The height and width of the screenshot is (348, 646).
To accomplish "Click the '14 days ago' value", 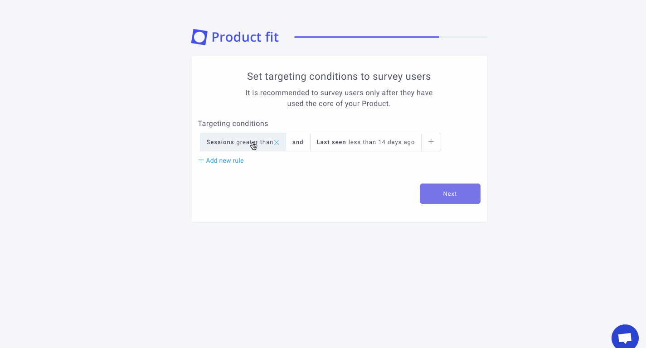I will pyautogui.click(x=397, y=142).
